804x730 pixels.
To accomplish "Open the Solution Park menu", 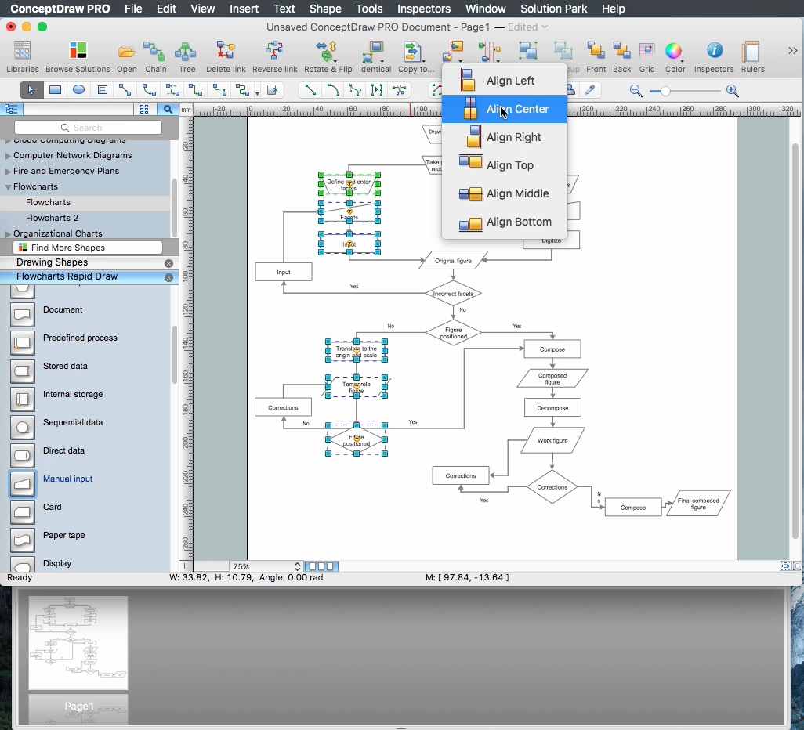I will click(553, 9).
